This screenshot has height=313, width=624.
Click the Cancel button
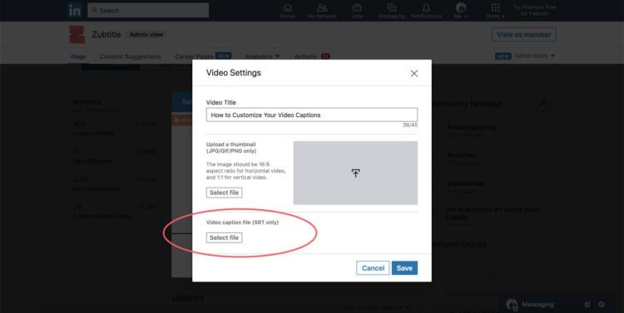tap(373, 268)
